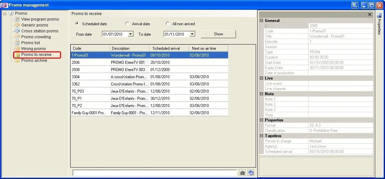The image size is (385, 179).
Task: Choose the Arrival date radio option
Action: point(127,24)
